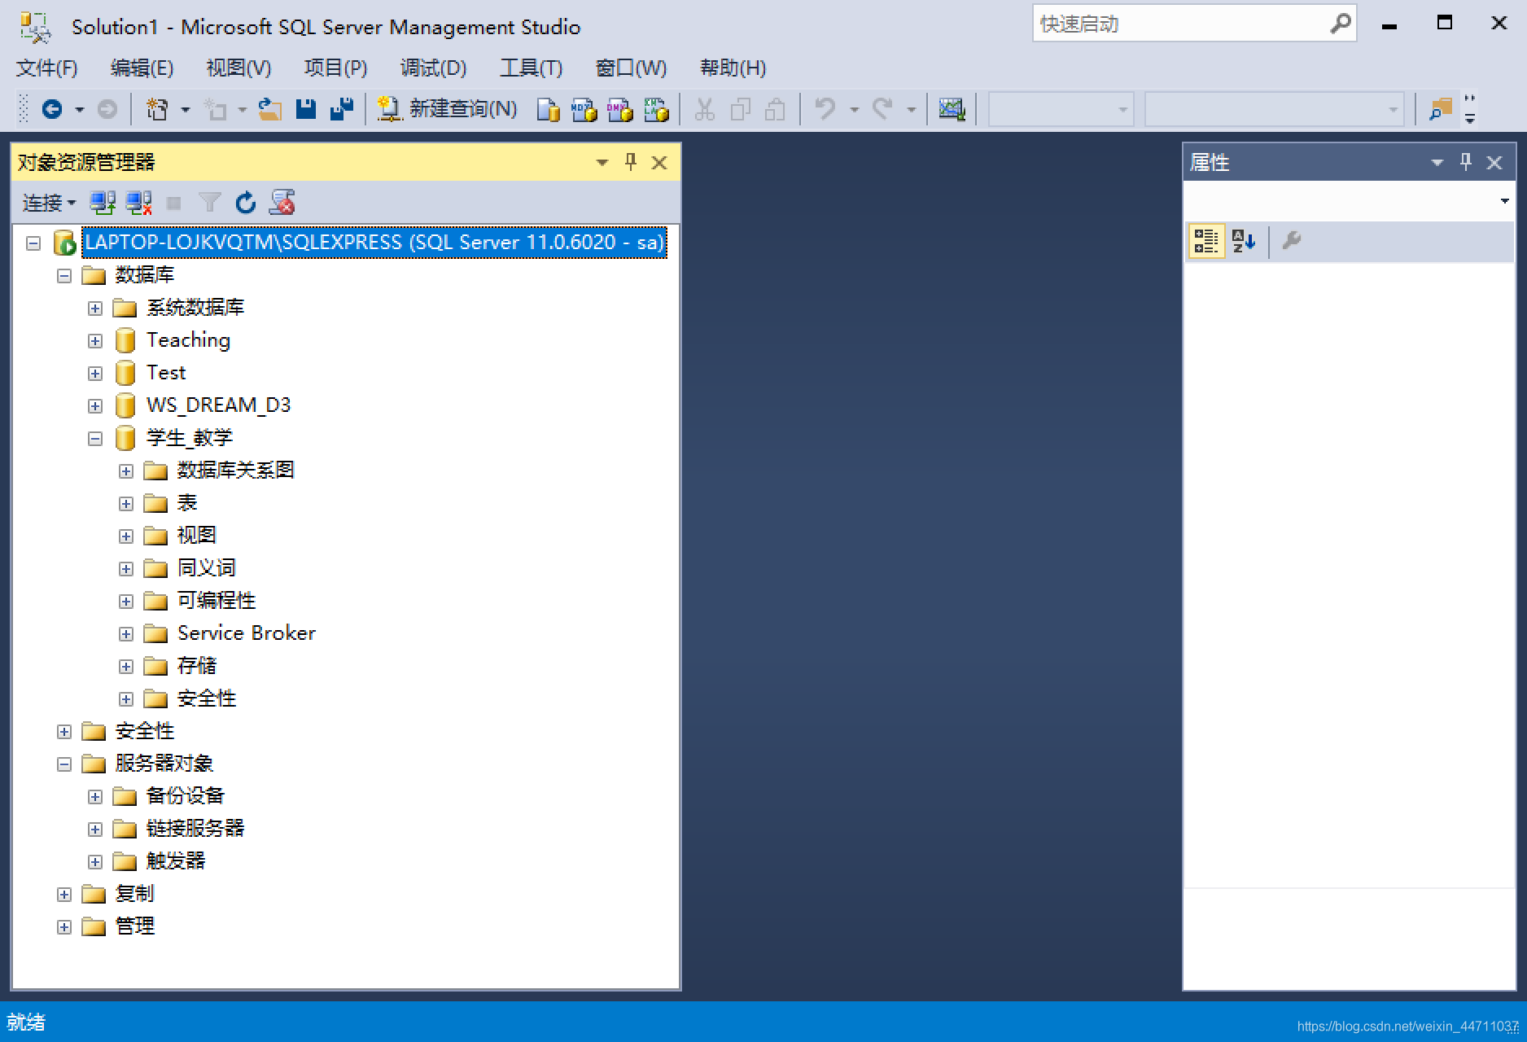Open the 文件(F) menu
The height and width of the screenshot is (1042, 1527).
pos(47,68)
